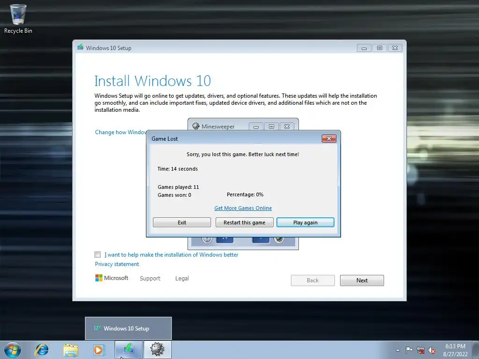This screenshot has height=359, width=479.
Task: Click the Legal link in Setup
Action: pos(182,279)
